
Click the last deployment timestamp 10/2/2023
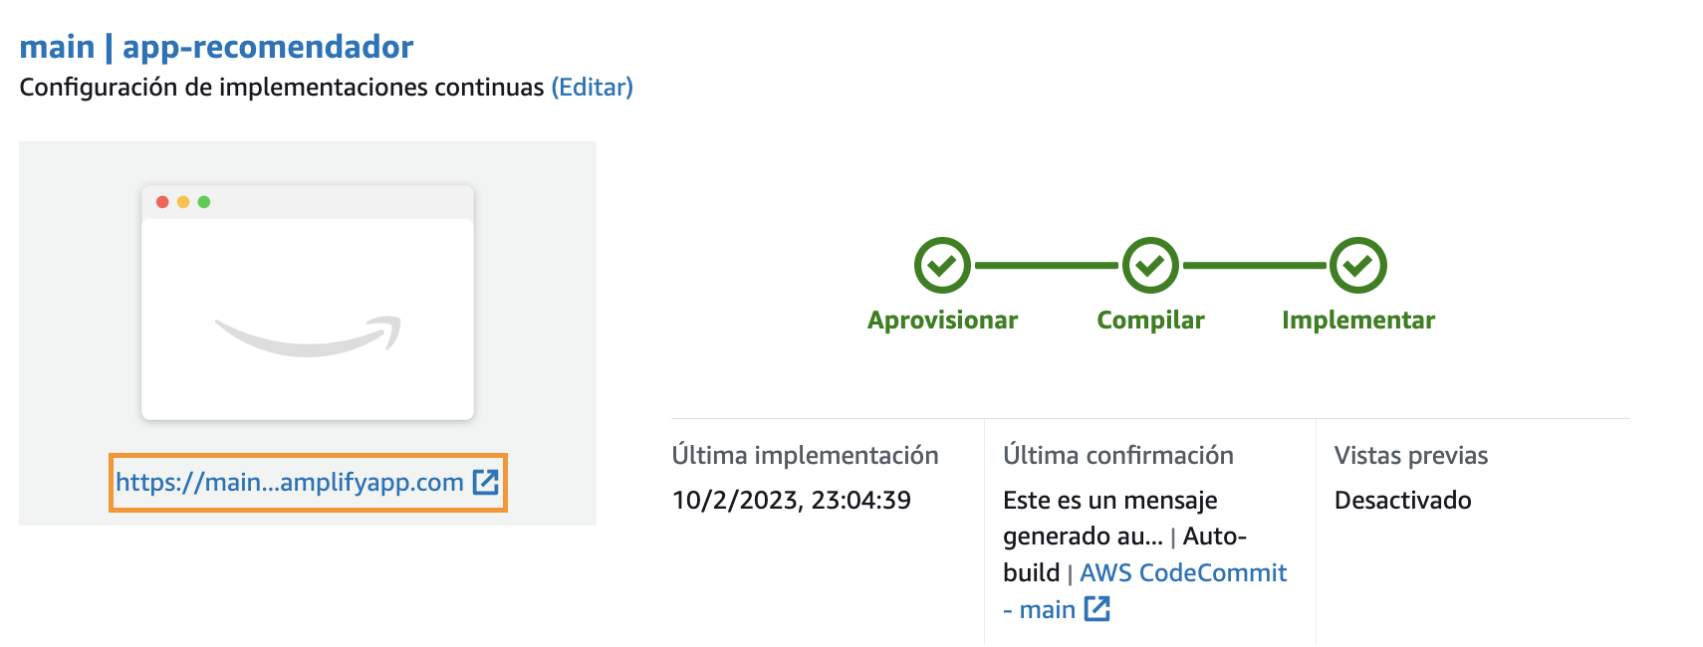coord(791,500)
